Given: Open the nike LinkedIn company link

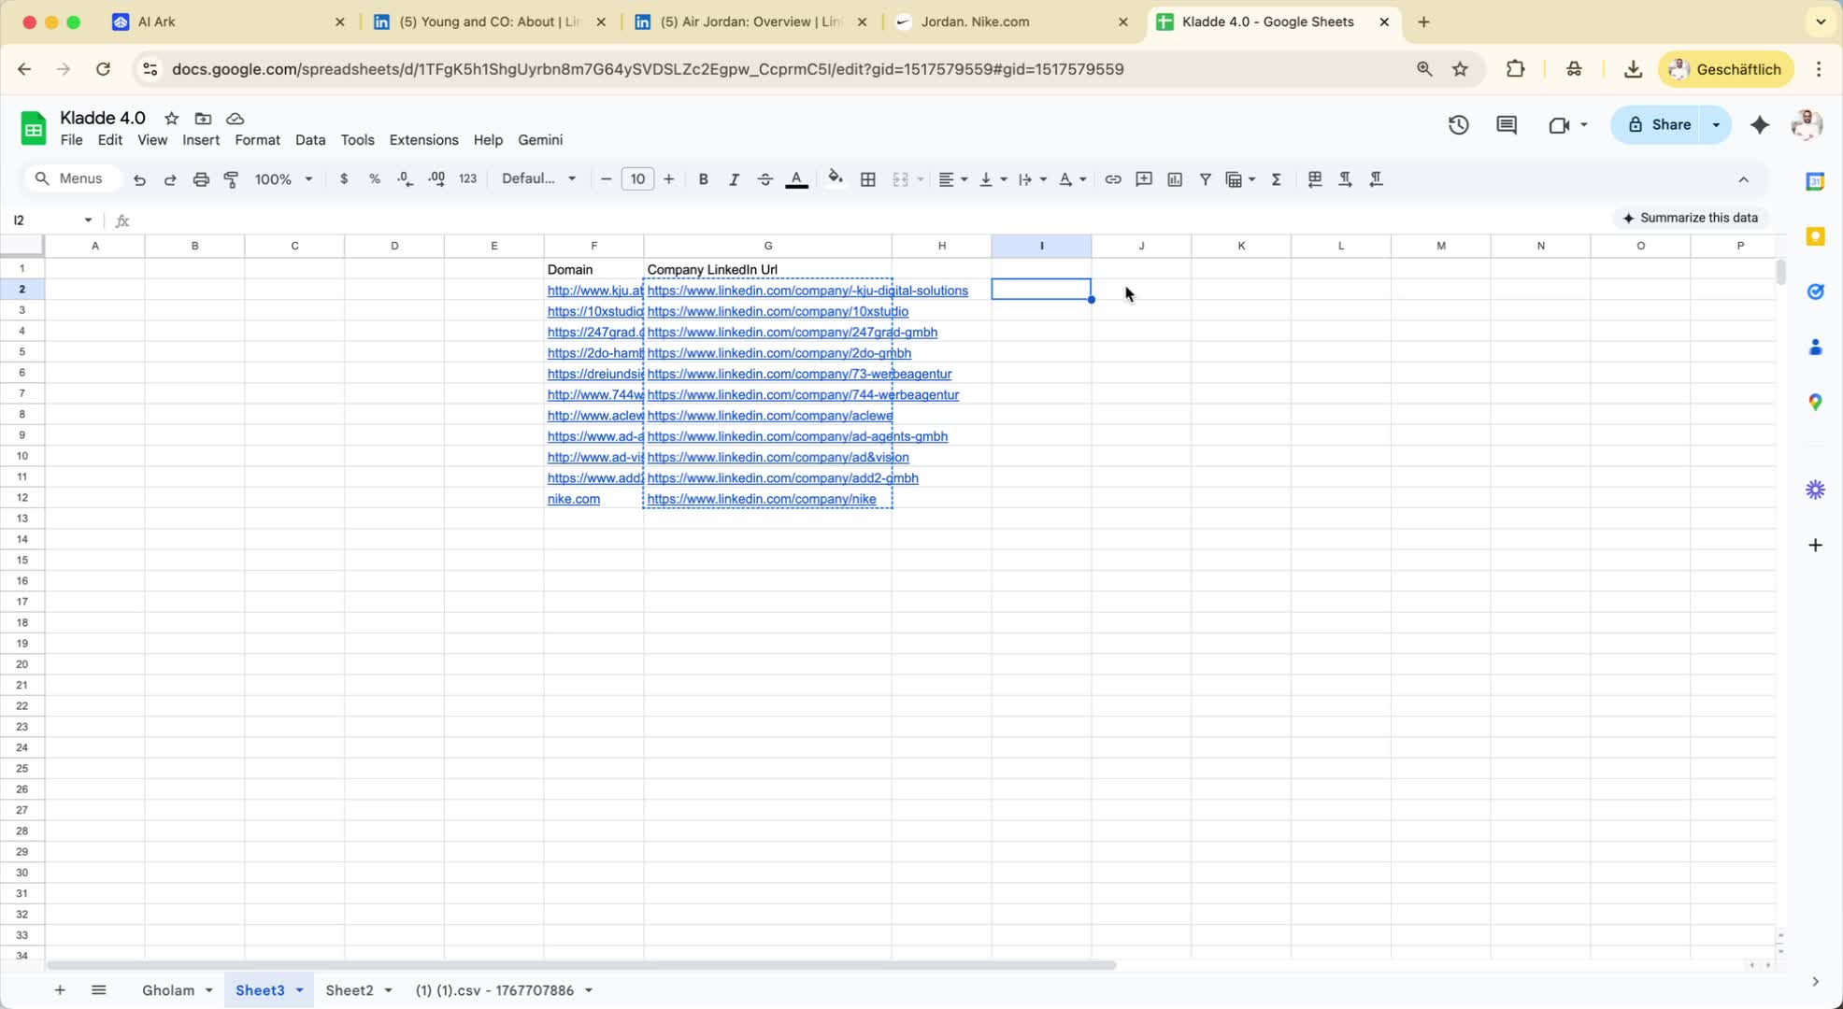Looking at the screenshot, I should (761, 499).
